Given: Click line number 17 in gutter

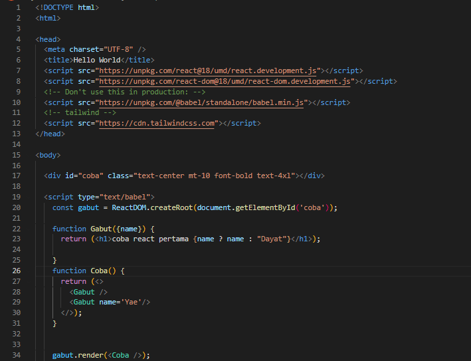Looking at the screenshot, I should click(17, 176).
